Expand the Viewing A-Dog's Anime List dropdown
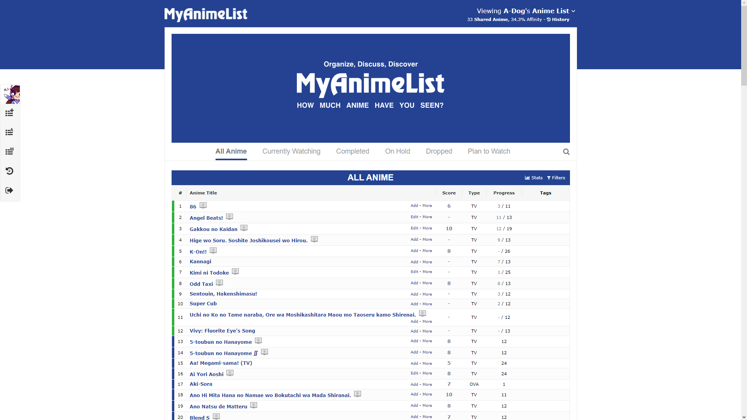 pos(526,11)
